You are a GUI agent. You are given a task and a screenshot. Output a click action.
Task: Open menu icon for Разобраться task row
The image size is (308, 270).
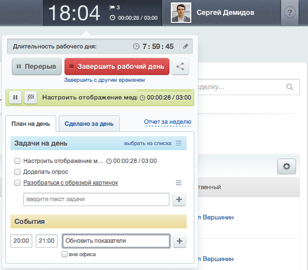[x=178, y=183]
